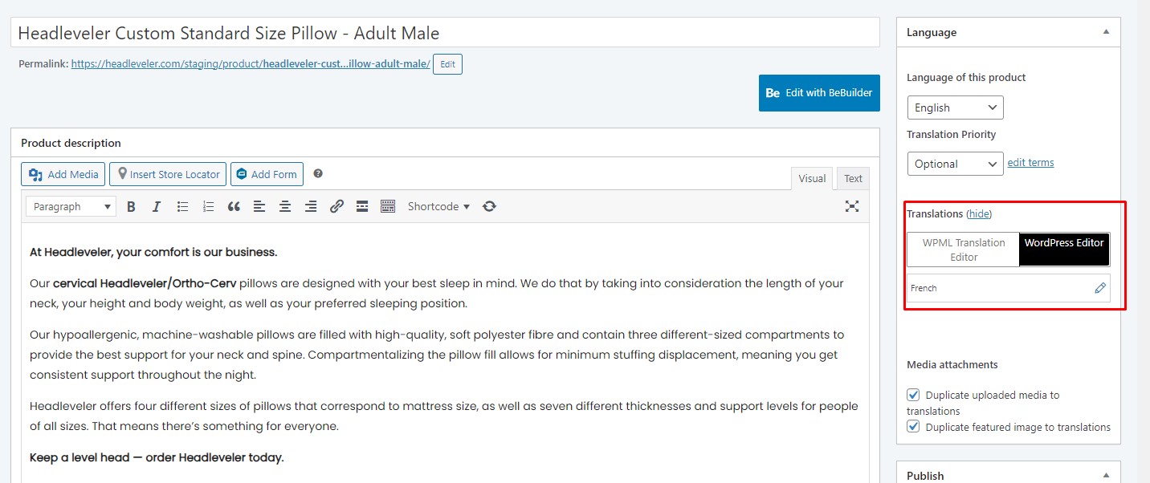The height and width of the screenshot is (483, 1150).
Task: Edit the French translation pencil icon
Action: pyautogui.click(x=1100, y=288)
